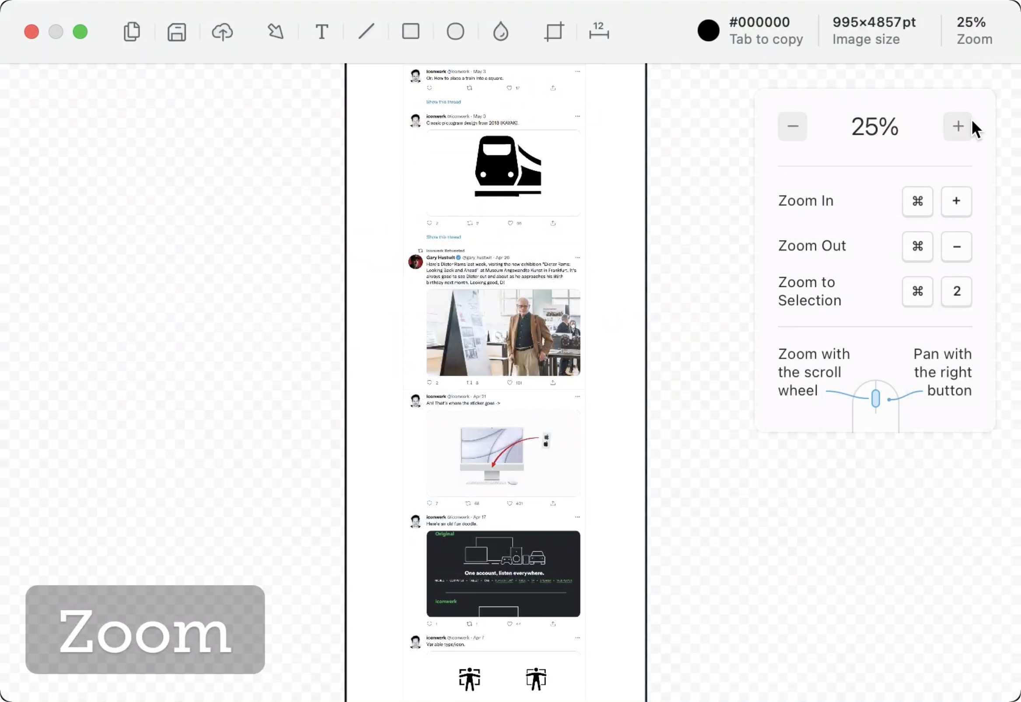This screenshot has width=1021, height=702.
Task: Select the Text tool
Action: (322, 32)
